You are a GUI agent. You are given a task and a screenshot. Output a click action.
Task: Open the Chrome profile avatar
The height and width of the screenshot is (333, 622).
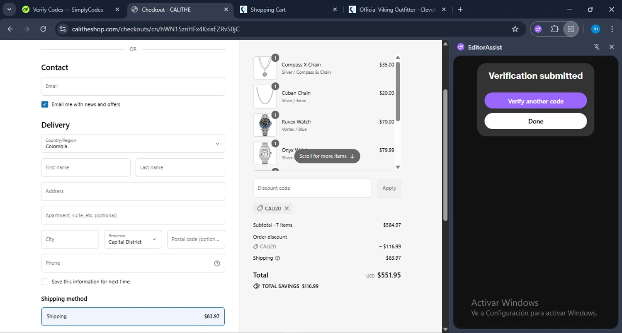tap(595, 29)
